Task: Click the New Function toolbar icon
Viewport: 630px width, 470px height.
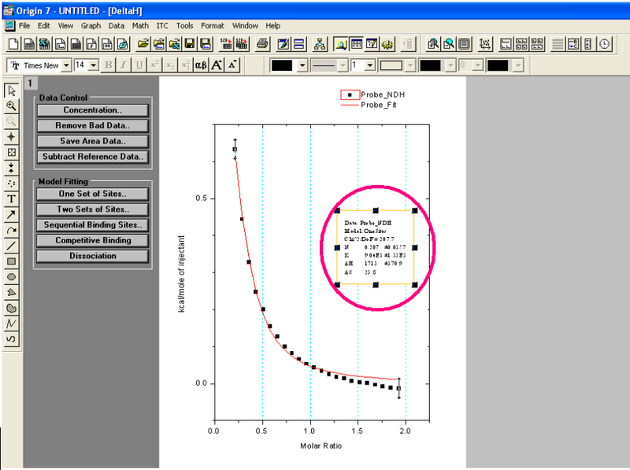Action: click(91, 44)
